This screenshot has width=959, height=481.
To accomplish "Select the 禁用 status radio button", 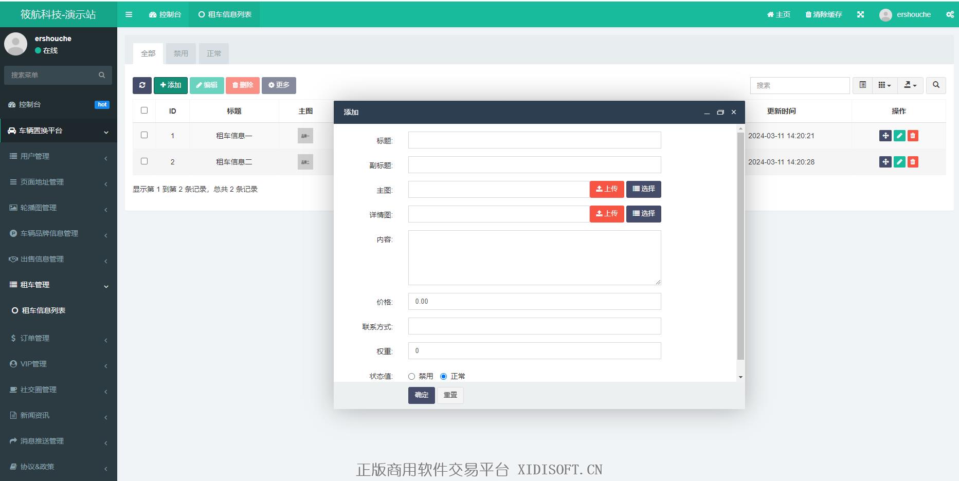I will tap(411, 376).
